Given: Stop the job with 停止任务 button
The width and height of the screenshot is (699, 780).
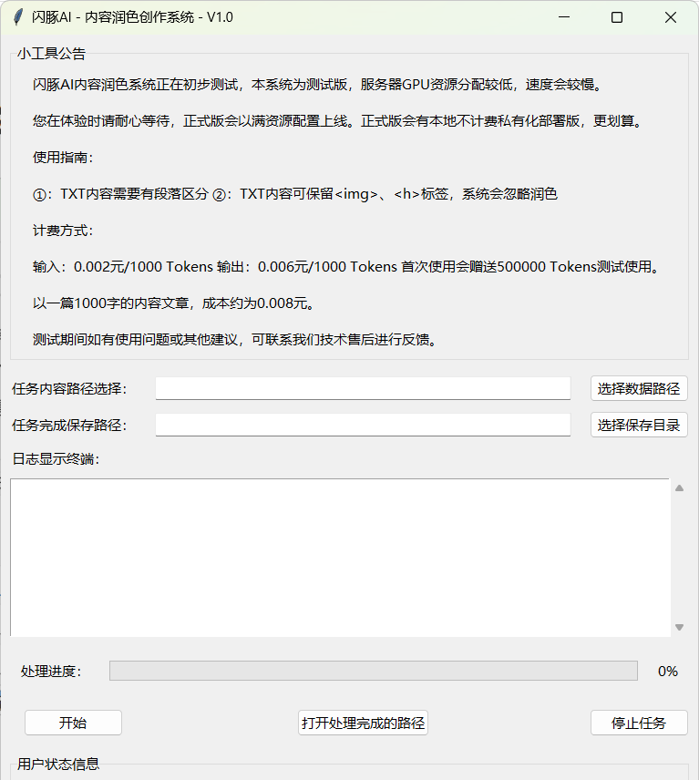Looking at the screenshot, I should (638, 723).
